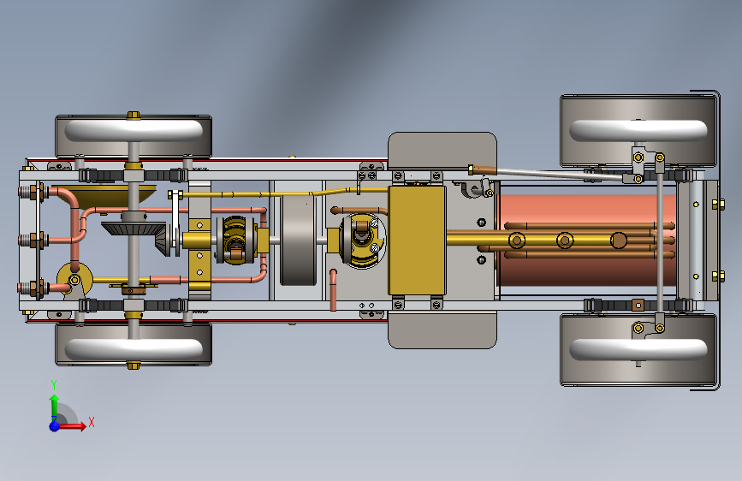
Task: Select the brass dish-shaped disc near rear axle
Action: click(104, 195)
